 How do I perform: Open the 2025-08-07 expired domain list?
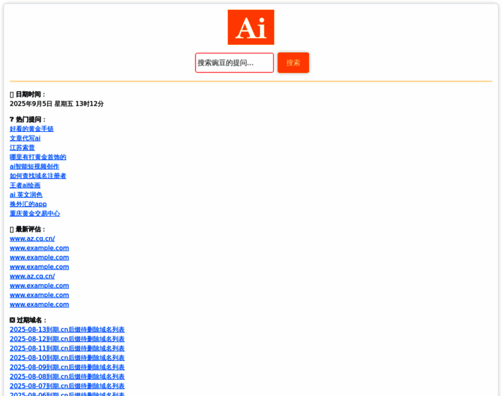(x=67, y=385)
